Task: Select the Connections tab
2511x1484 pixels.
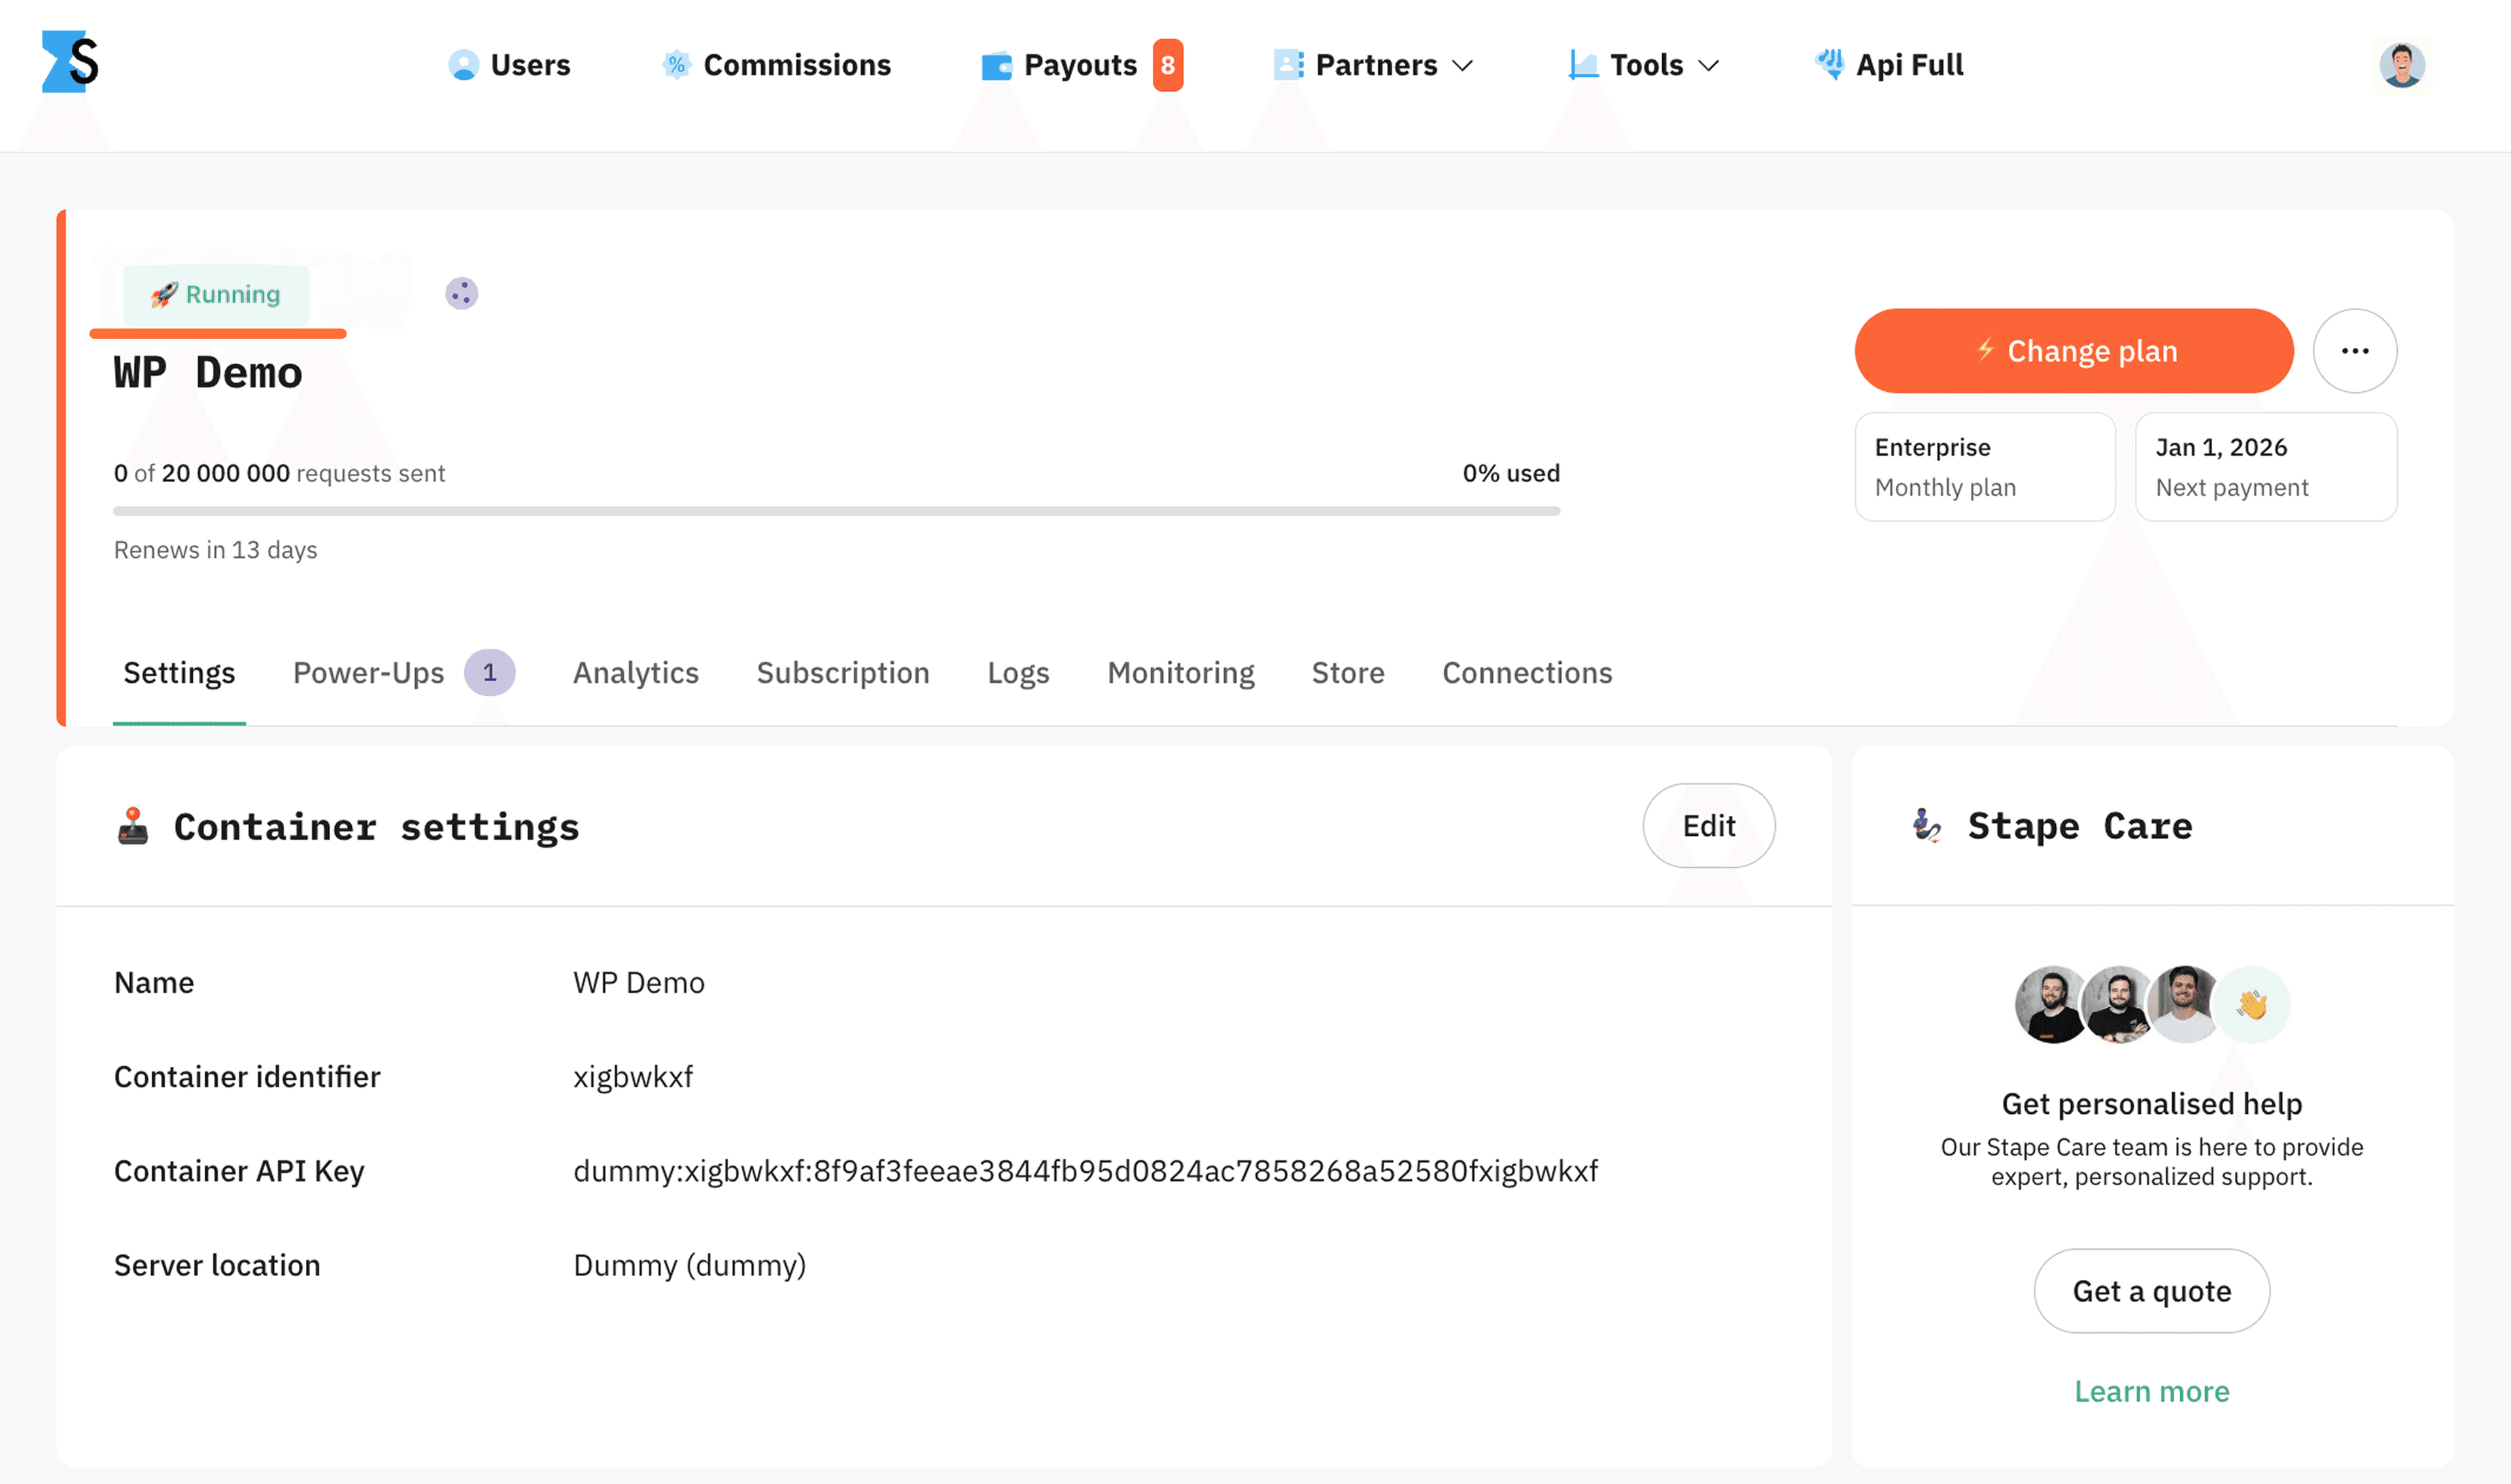Action: click(1526, 672)
